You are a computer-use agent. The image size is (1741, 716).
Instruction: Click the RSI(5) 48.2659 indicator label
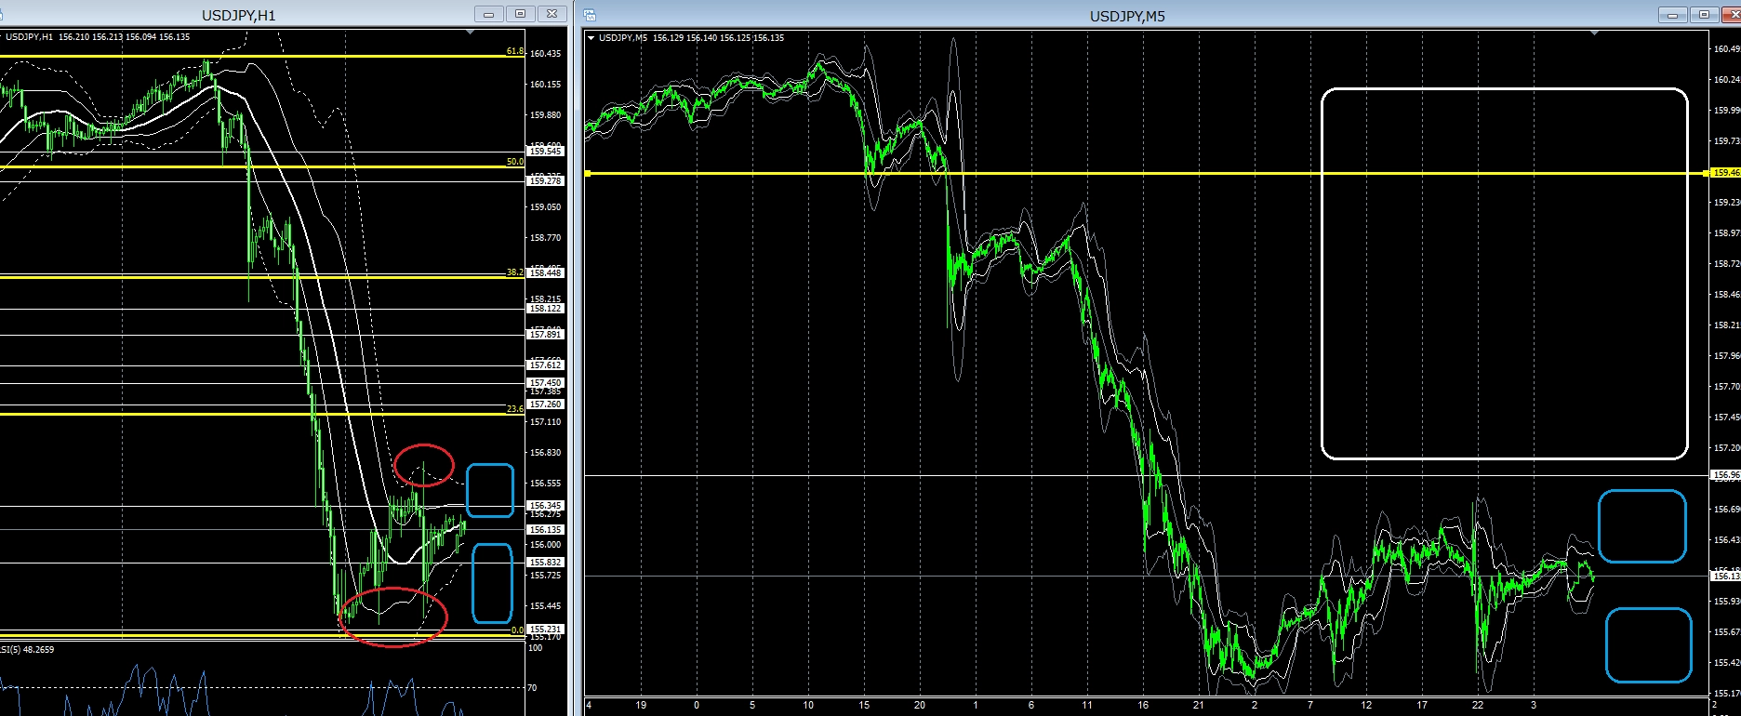coord(27,650)
